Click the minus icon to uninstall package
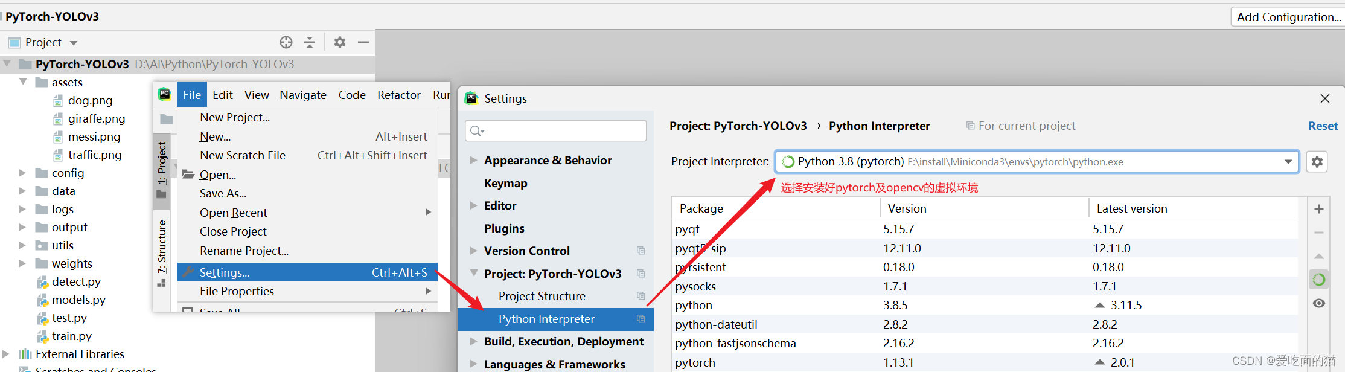1345x372 pixels. pos(1319,232)
